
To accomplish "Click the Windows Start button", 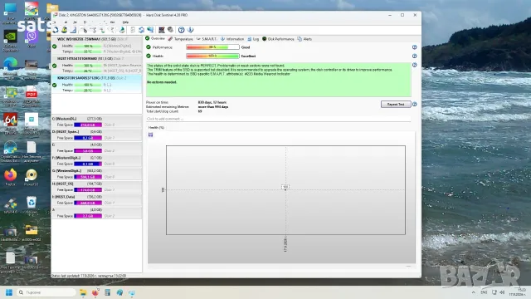I will 9,292.
